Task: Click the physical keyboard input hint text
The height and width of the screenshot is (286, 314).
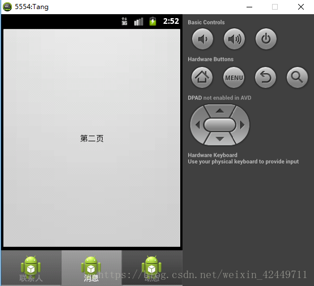Action: pyautogui.click(x=243, y=162)
